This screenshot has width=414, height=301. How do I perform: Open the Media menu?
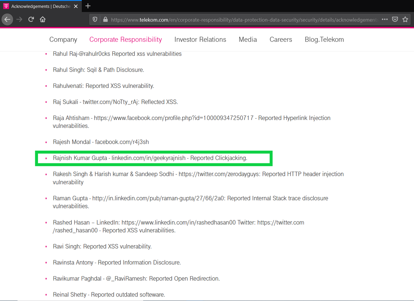pos(248,39)
